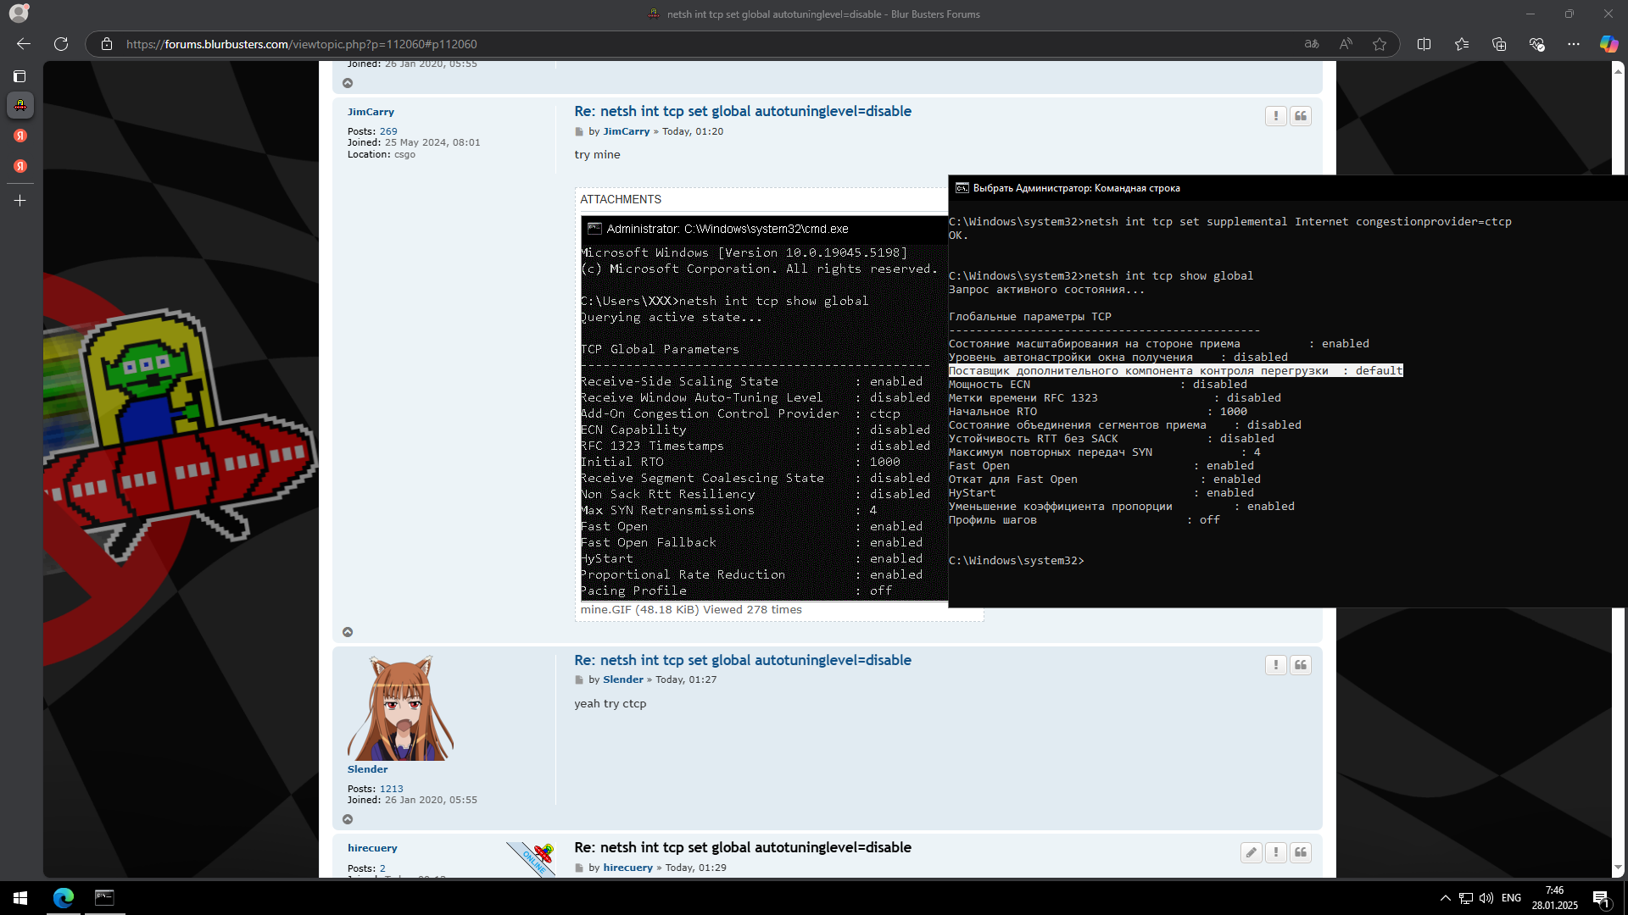Jump to top arrow under JimCarry's post
1628x915 pixels.
coord(348,632)
